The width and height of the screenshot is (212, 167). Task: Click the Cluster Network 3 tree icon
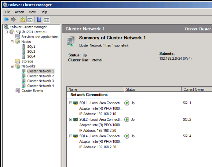tap(24, 81)
